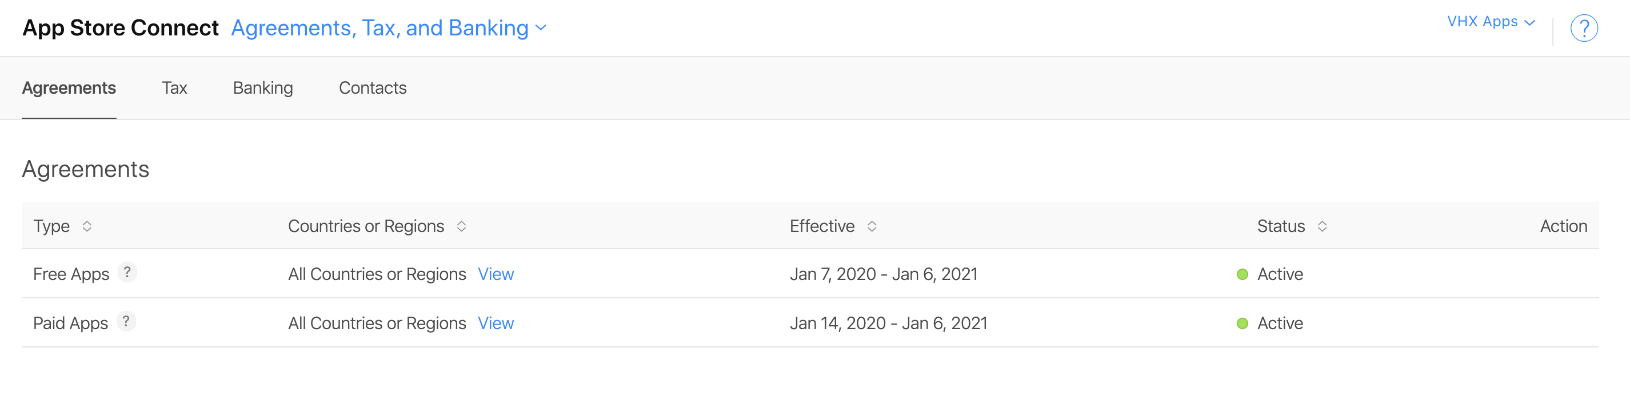
Task: Click the Paid Apps agreement row
Action: [x=810, y=323]
